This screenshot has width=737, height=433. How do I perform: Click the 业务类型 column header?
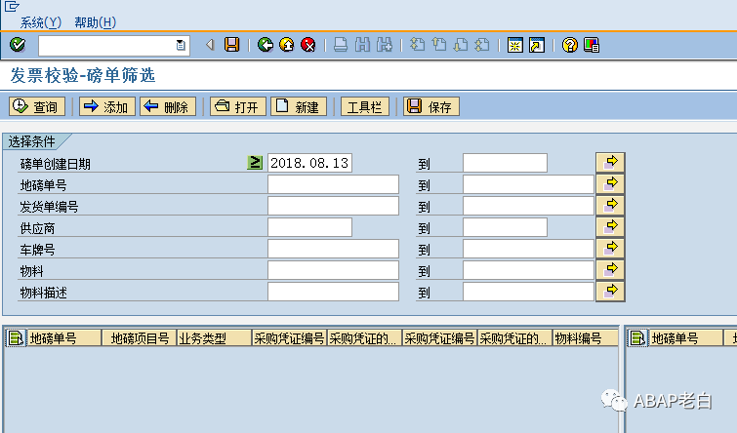(215, 338)
